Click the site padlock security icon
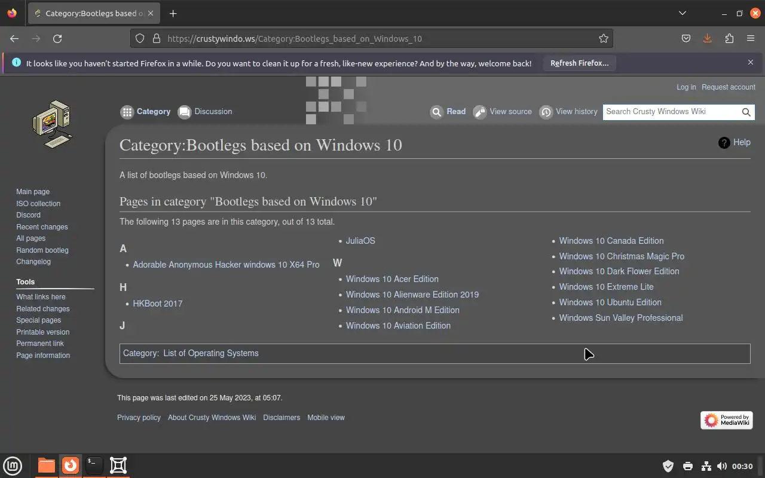 (157, 38)
